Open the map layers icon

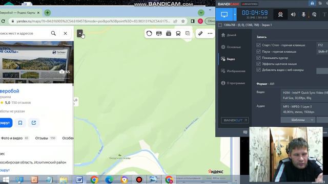[188, 33]
